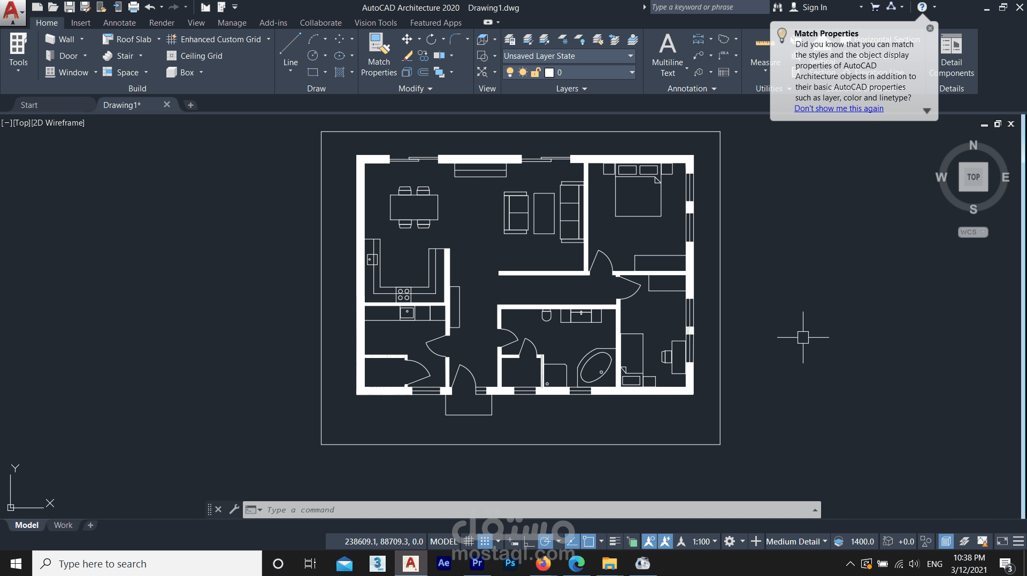Click the TOP face of ViewCube
The width and height of the screenshot is (1027, 576).
(973, 177)
